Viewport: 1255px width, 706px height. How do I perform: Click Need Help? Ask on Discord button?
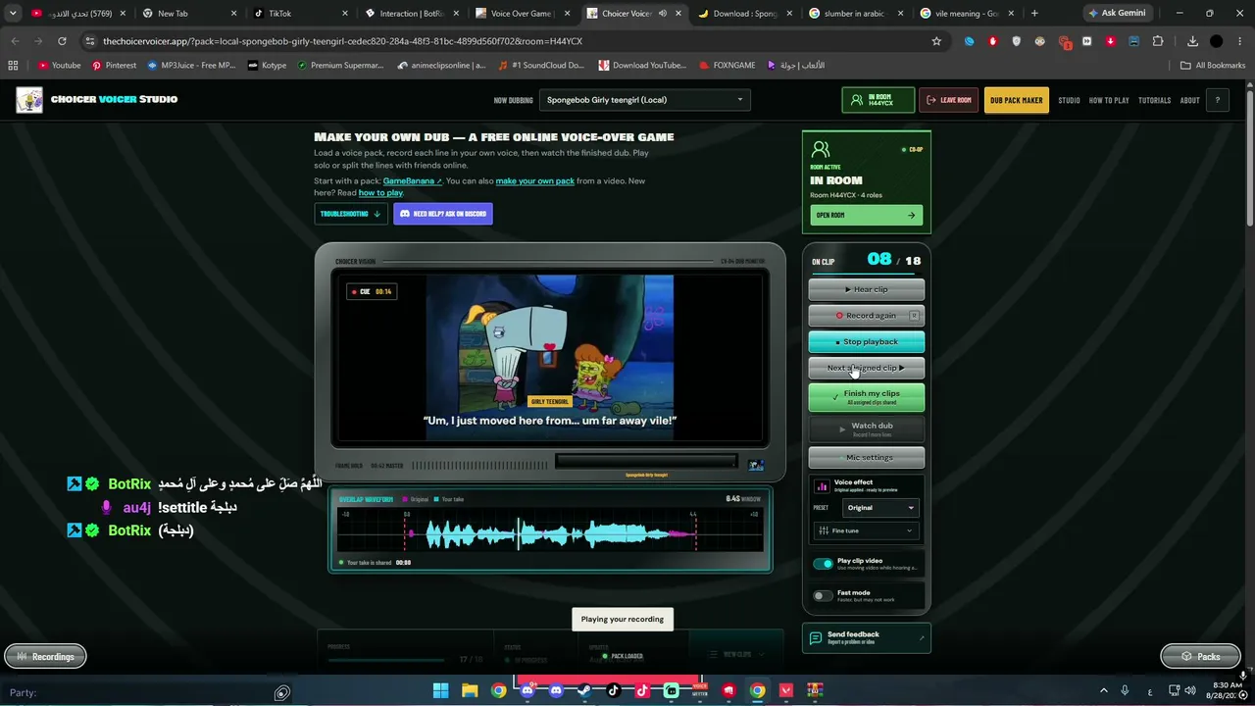click(443, 214)
